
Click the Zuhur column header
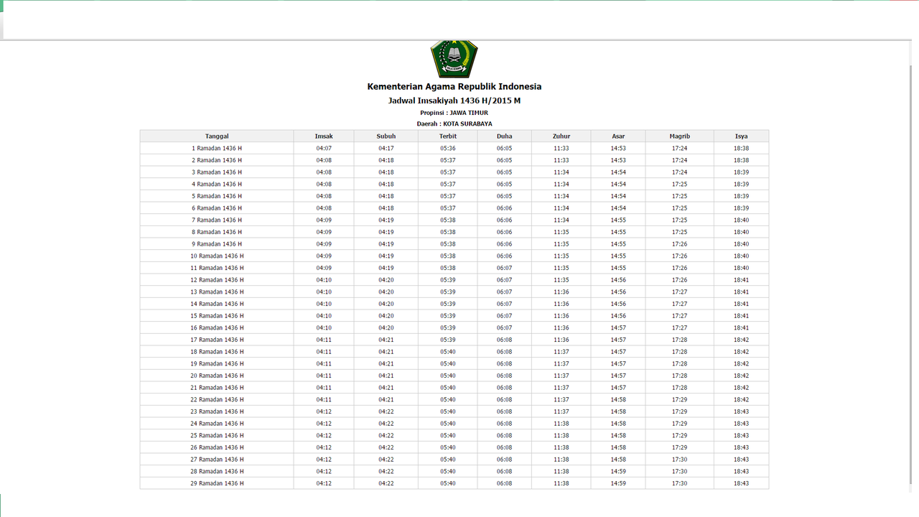pyautogui.click(x=561, y=136)
